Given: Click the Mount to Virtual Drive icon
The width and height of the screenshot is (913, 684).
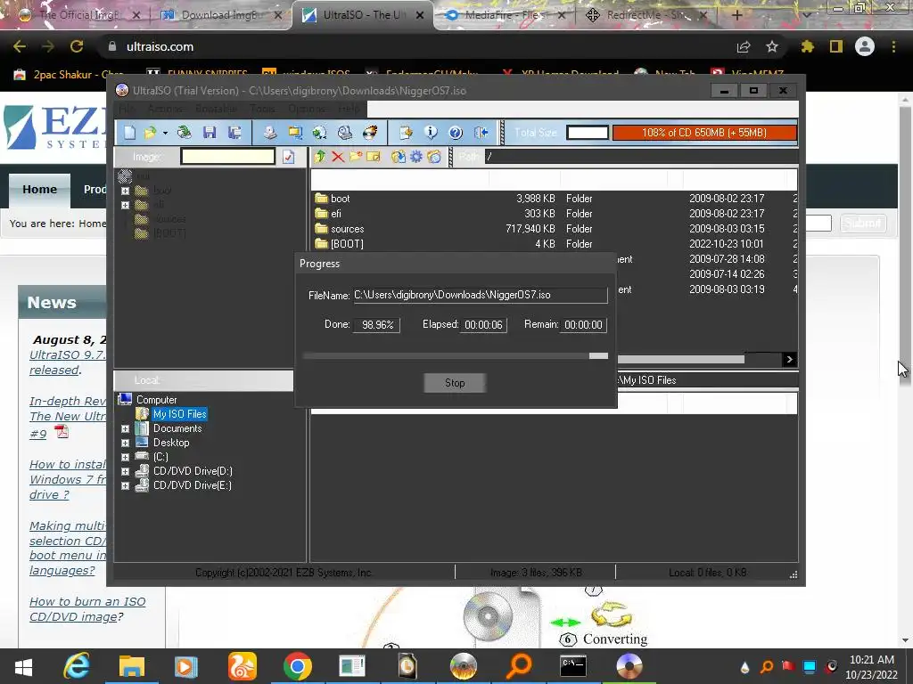Looking at the screenshot, I should tap(345, 133).
